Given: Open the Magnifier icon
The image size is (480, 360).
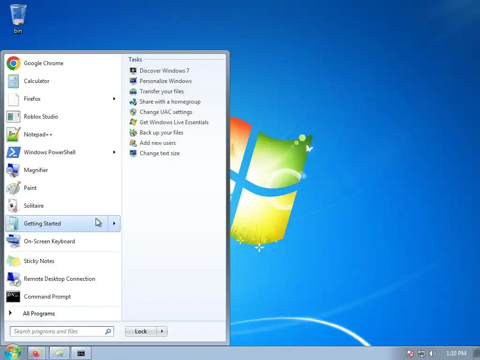Looking at the screenshot, I should click(14, 170).
